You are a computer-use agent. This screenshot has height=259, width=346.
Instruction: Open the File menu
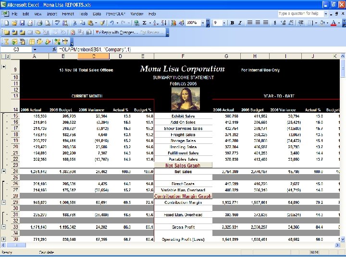[x=14, y=13]
